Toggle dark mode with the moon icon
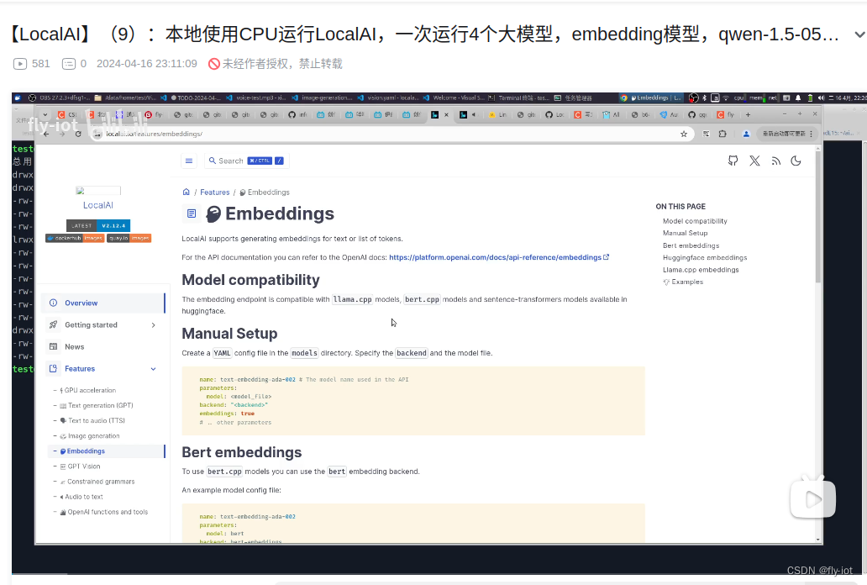This screenshot has height=585, width=867. [796, 161]
